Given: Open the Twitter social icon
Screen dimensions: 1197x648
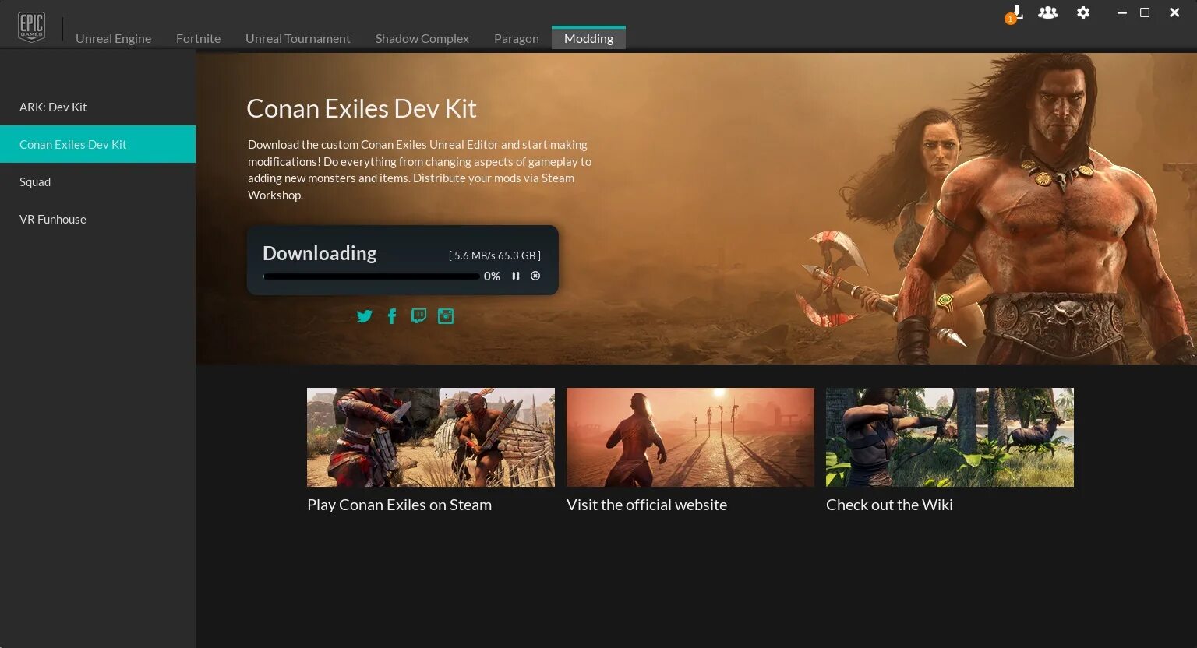Looking at the screenshot, I should coord(365,316).
